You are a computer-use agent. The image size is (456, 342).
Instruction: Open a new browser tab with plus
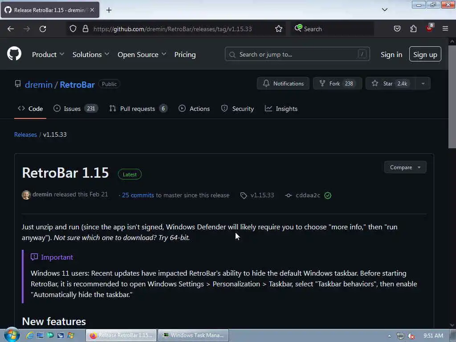(x=109, y=10)
